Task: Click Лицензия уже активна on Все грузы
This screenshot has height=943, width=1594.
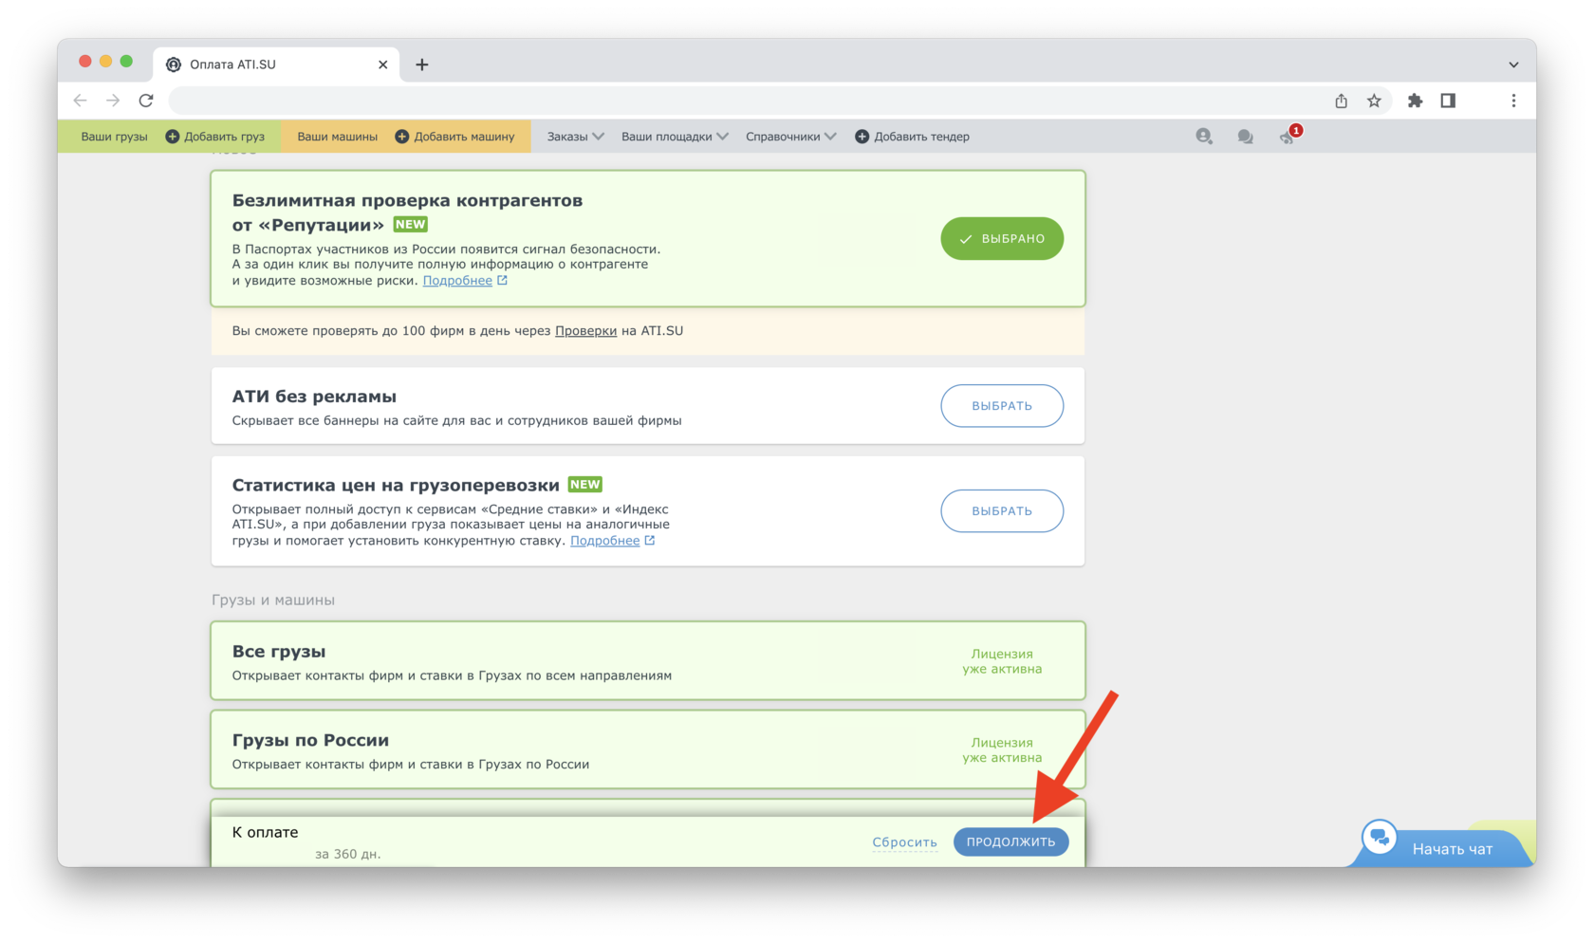Action: [x=1002, y=661]
